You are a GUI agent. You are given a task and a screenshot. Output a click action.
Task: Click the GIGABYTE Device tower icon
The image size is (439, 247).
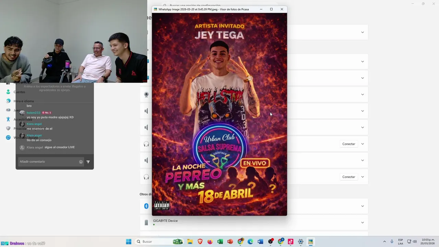(x=146, y=223)
